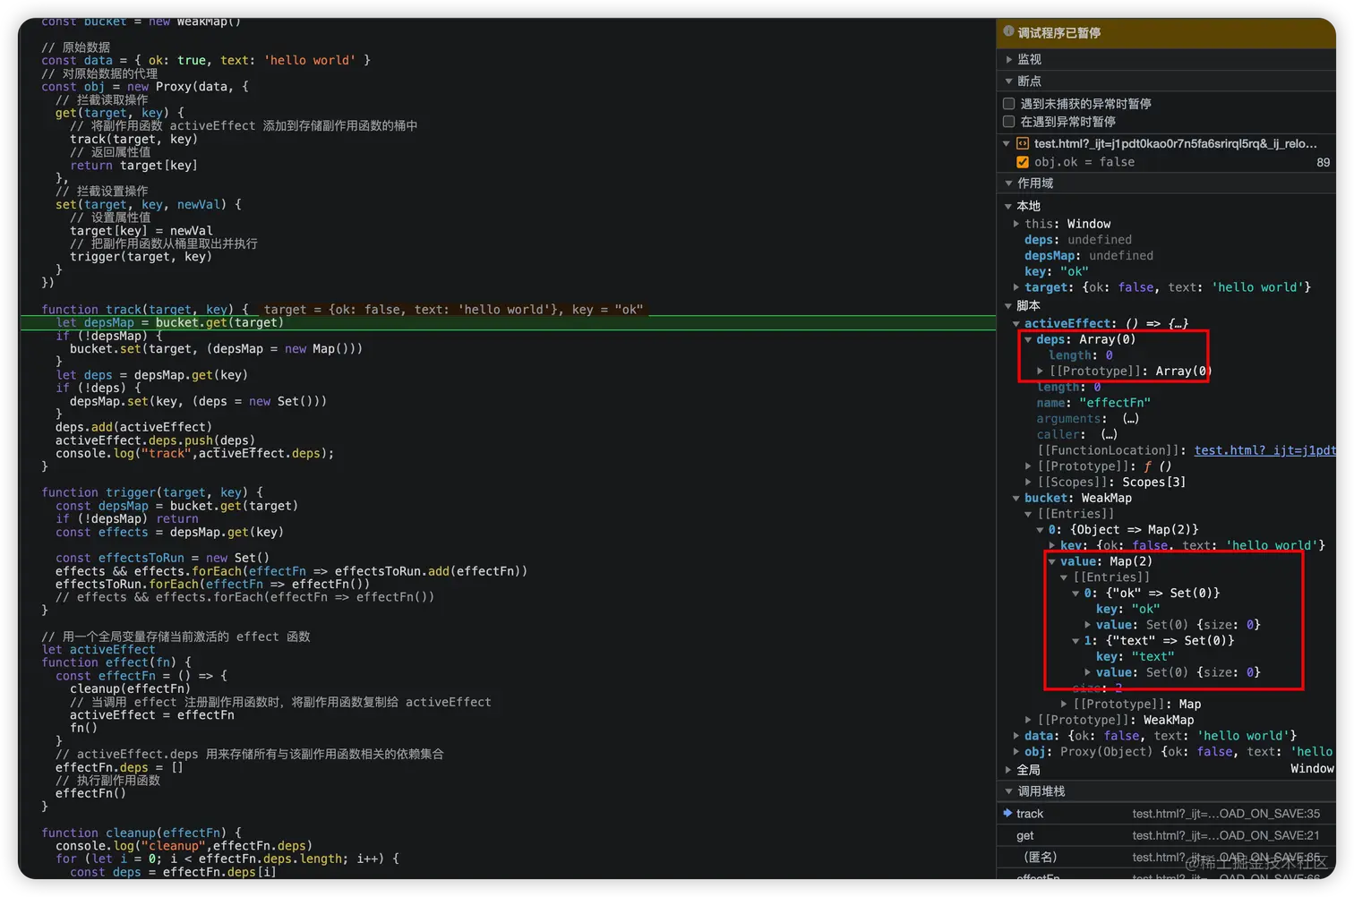Expand the target object under 本地

[1016, 287]
